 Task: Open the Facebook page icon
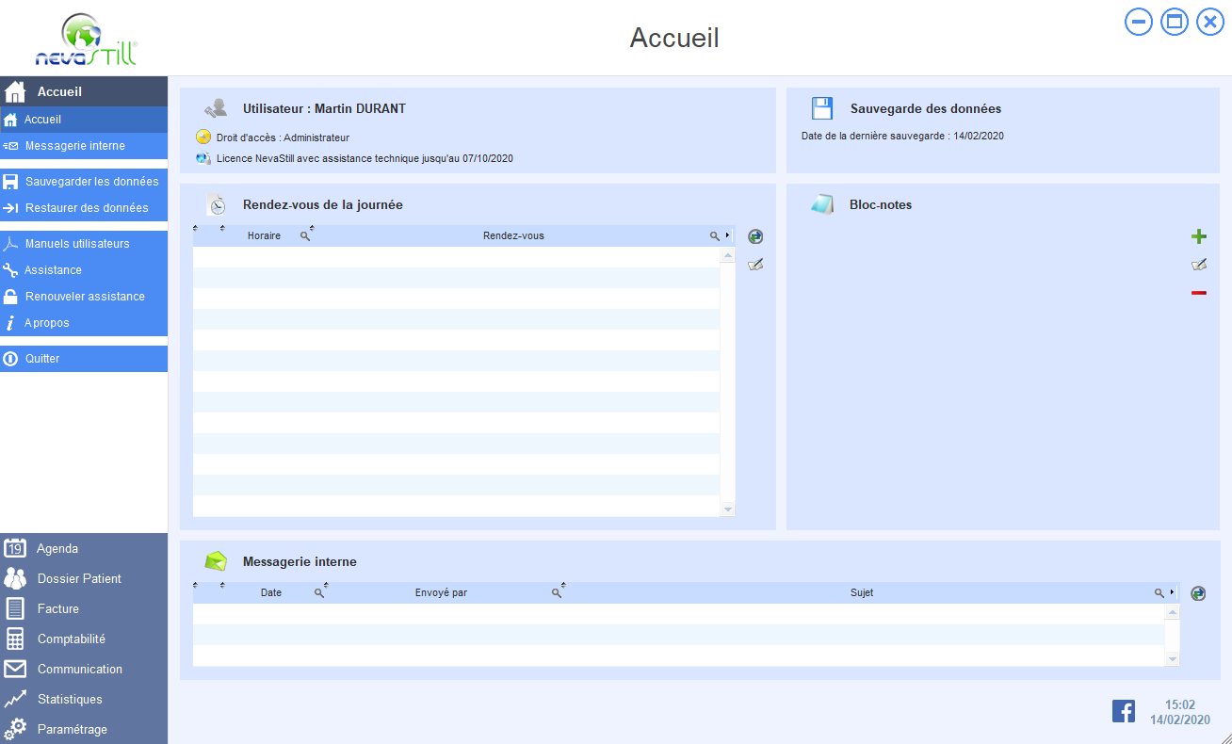point(1123,711)
